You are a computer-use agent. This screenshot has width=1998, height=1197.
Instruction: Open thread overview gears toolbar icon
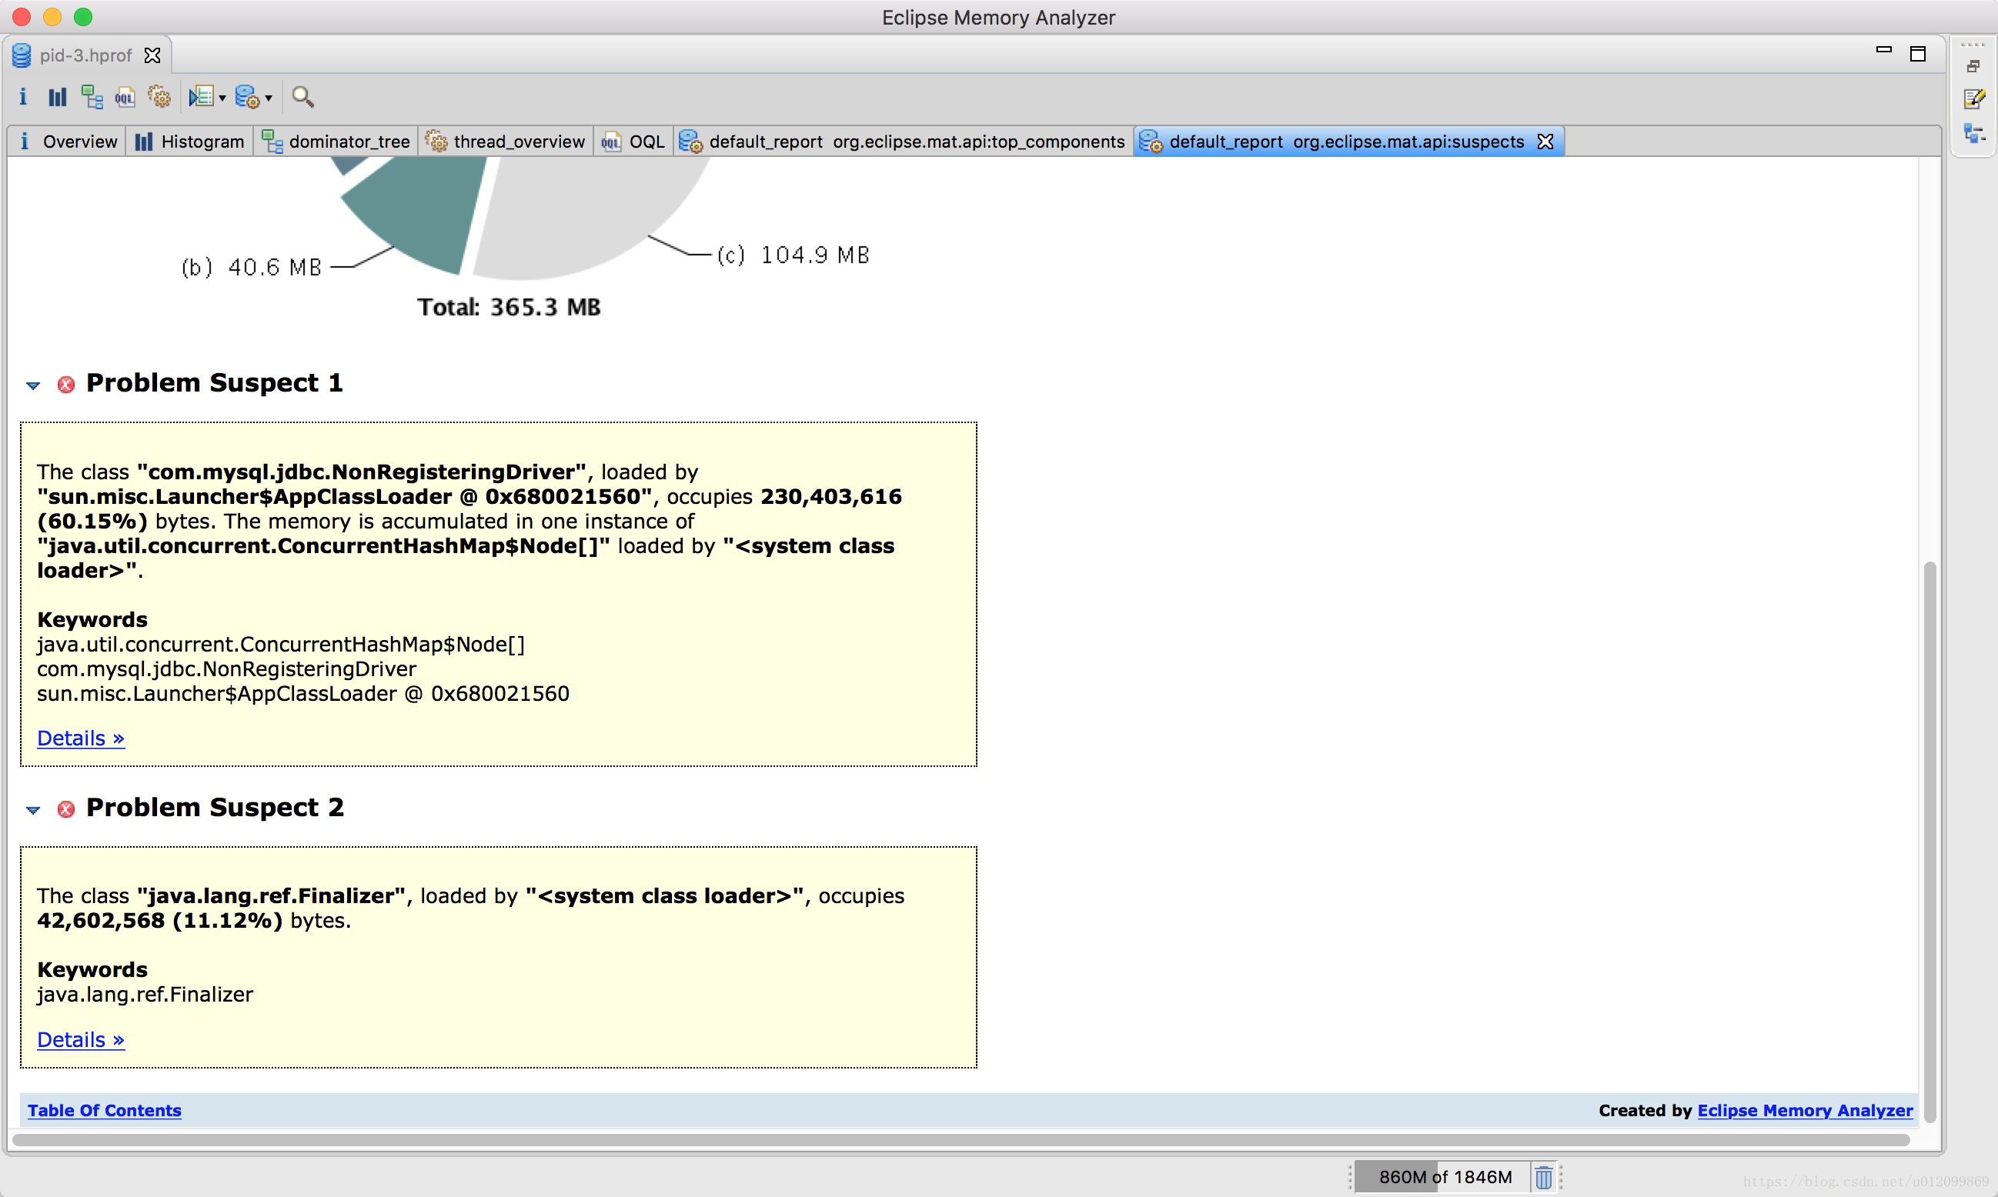coord(159,98)
